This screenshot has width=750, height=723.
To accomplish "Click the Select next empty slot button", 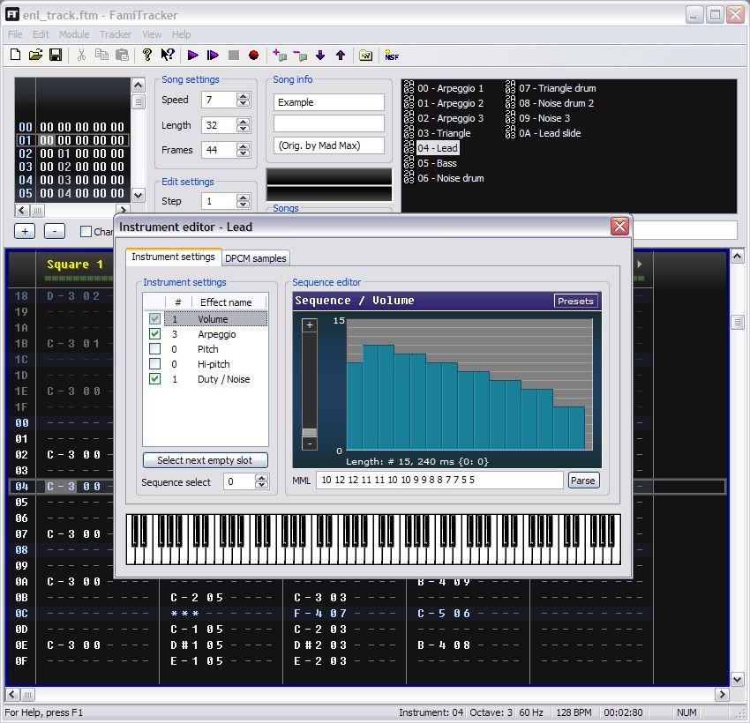I will pyautogui.click(x=206, y=460).
